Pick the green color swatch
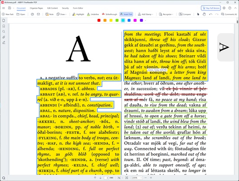239x181 pixels. (117, 20)
